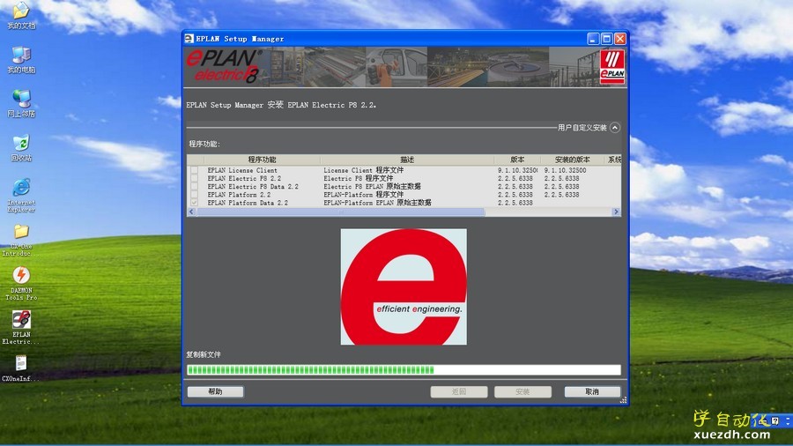Open the CXOneInf file on the desktop
This screenshot has height=446, width=793.
[x=21, y=368]
